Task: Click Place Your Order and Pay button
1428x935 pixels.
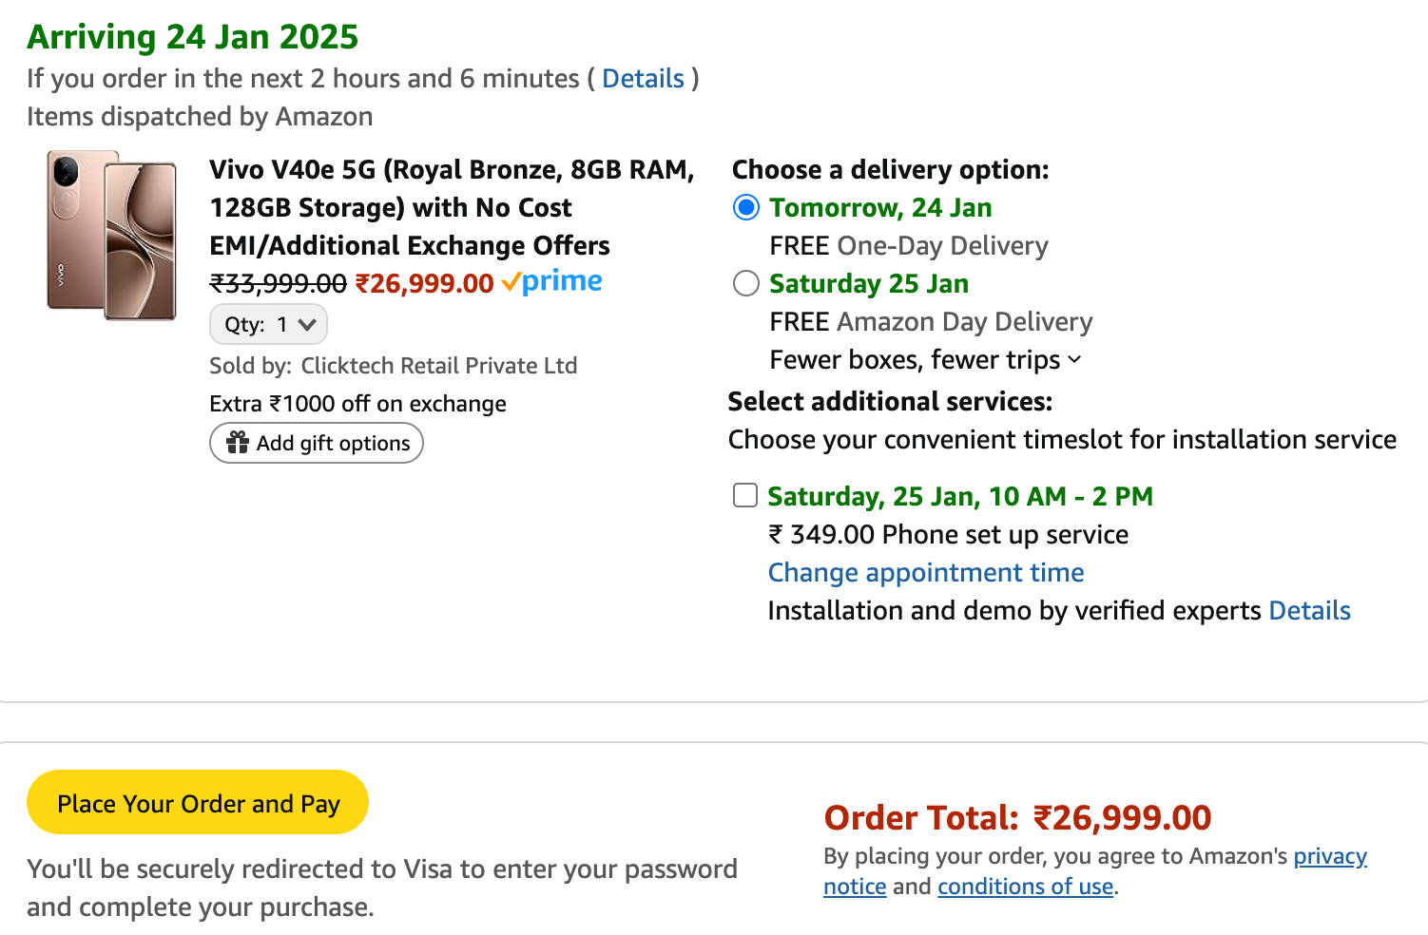Action: [198, 803]
